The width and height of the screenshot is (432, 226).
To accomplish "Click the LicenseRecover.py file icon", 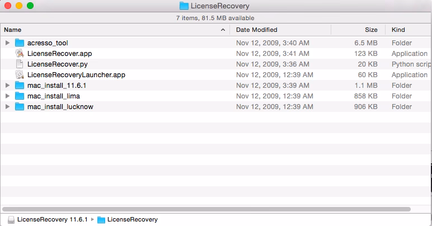I will pyautogui.click(x=20, y=64).
